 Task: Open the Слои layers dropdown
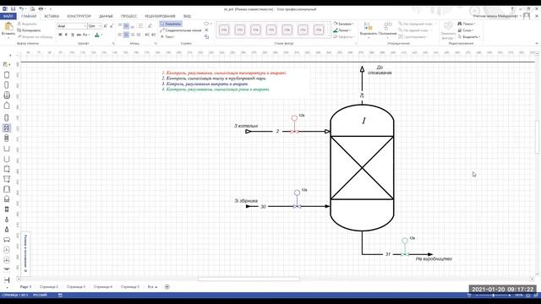(x=466, y=30)
